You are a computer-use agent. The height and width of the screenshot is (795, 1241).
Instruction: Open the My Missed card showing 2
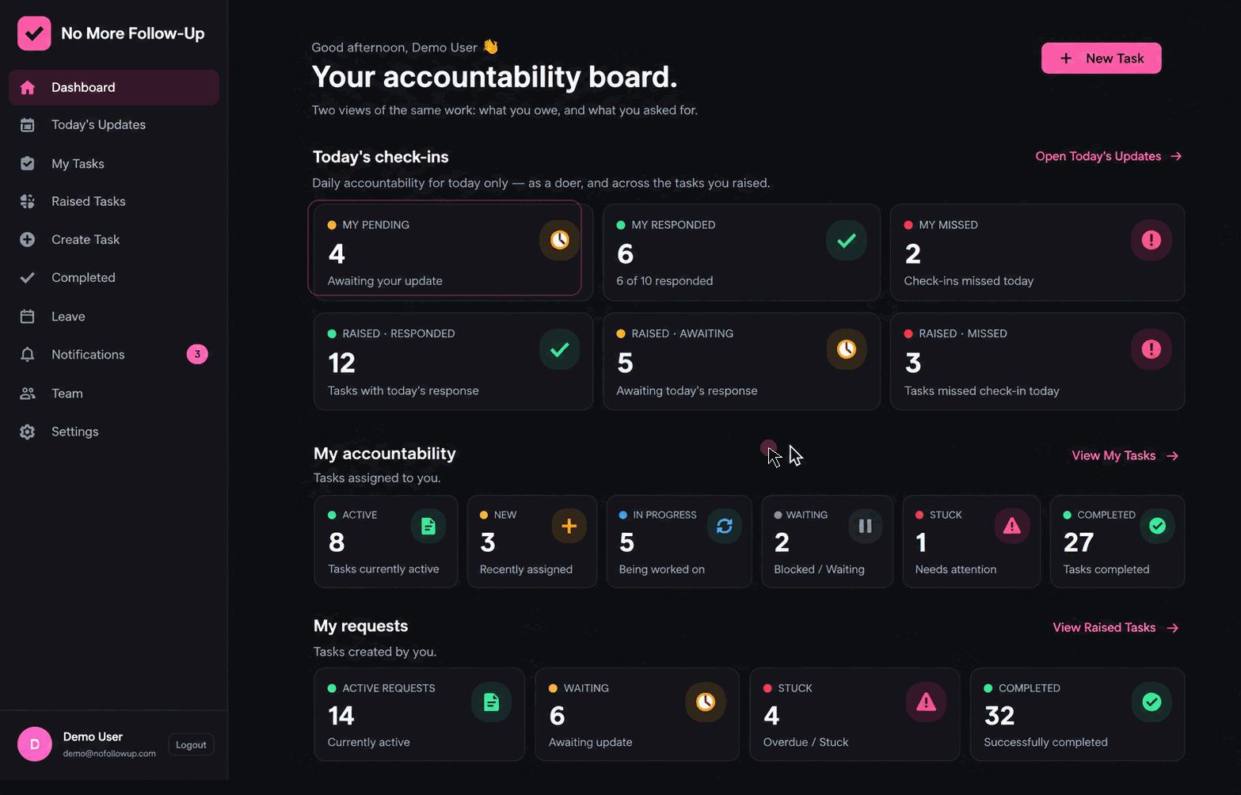[x=1037, y=253]
